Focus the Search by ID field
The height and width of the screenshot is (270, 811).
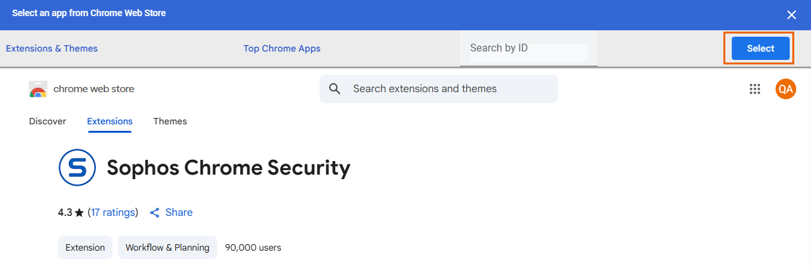(x=528, y=48)
